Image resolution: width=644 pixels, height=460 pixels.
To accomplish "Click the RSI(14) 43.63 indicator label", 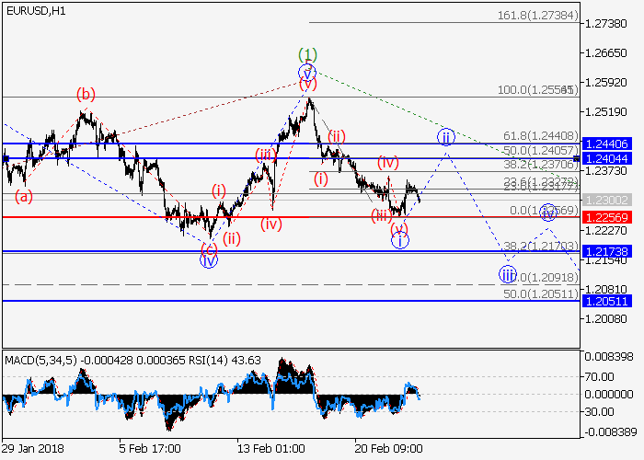I will pyautogui.click(x=224, y=361).
